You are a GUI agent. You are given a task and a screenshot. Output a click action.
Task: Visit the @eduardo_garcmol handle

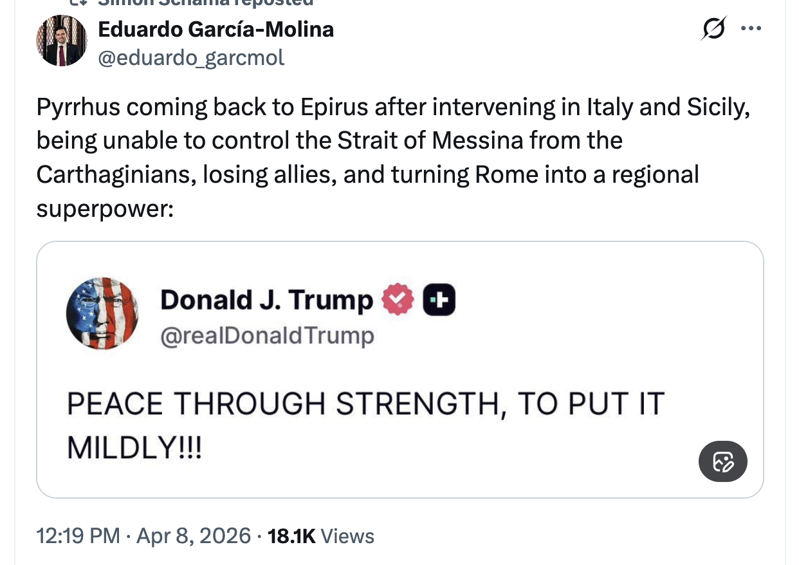tap(190, 58)
